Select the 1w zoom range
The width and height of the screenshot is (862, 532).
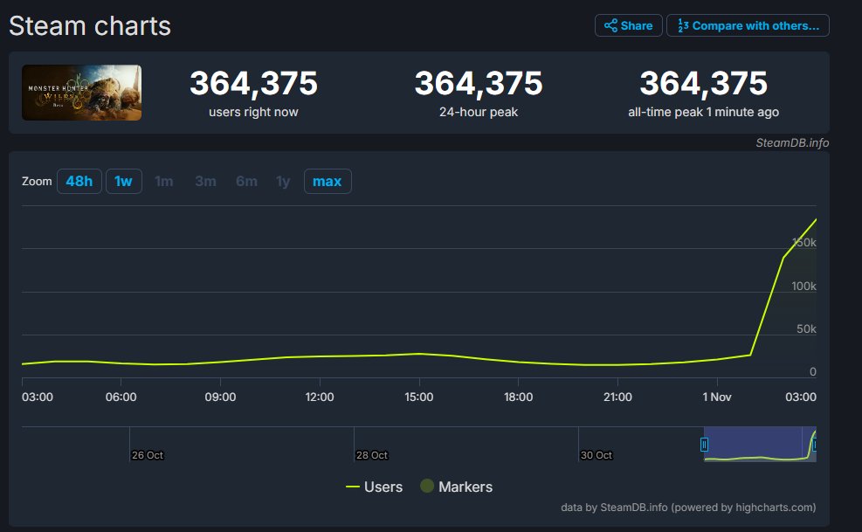[x=124, y=181]
